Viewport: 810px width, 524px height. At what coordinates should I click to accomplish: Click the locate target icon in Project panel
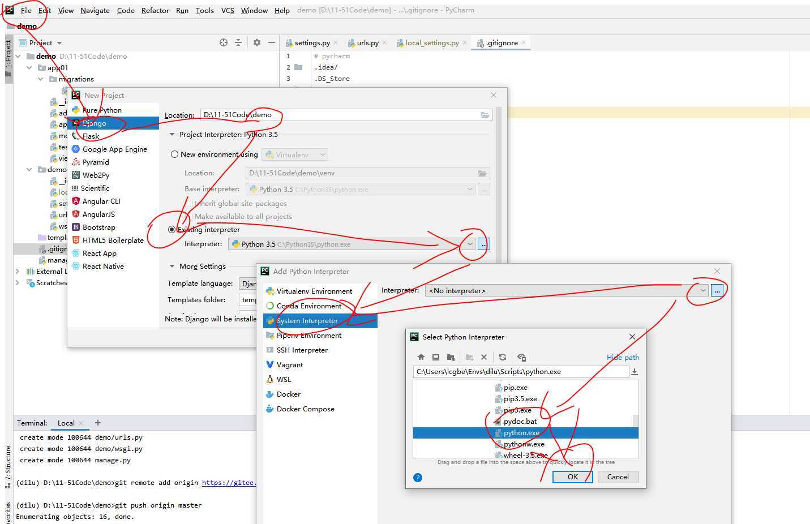[x=224, y=42]
